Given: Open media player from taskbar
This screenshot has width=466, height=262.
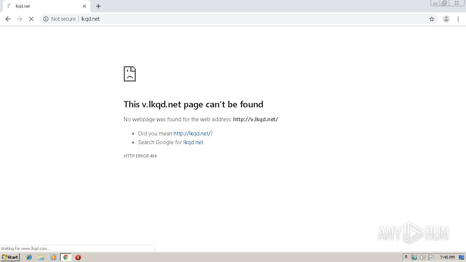Looking at the screenshot, I should [x=54, y=257].
